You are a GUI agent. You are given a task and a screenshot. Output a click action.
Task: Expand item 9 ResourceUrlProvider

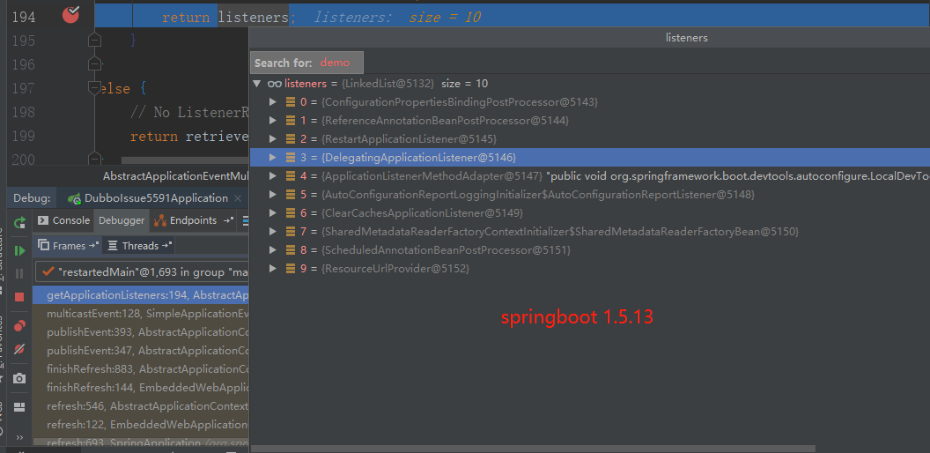click(273, 269)
